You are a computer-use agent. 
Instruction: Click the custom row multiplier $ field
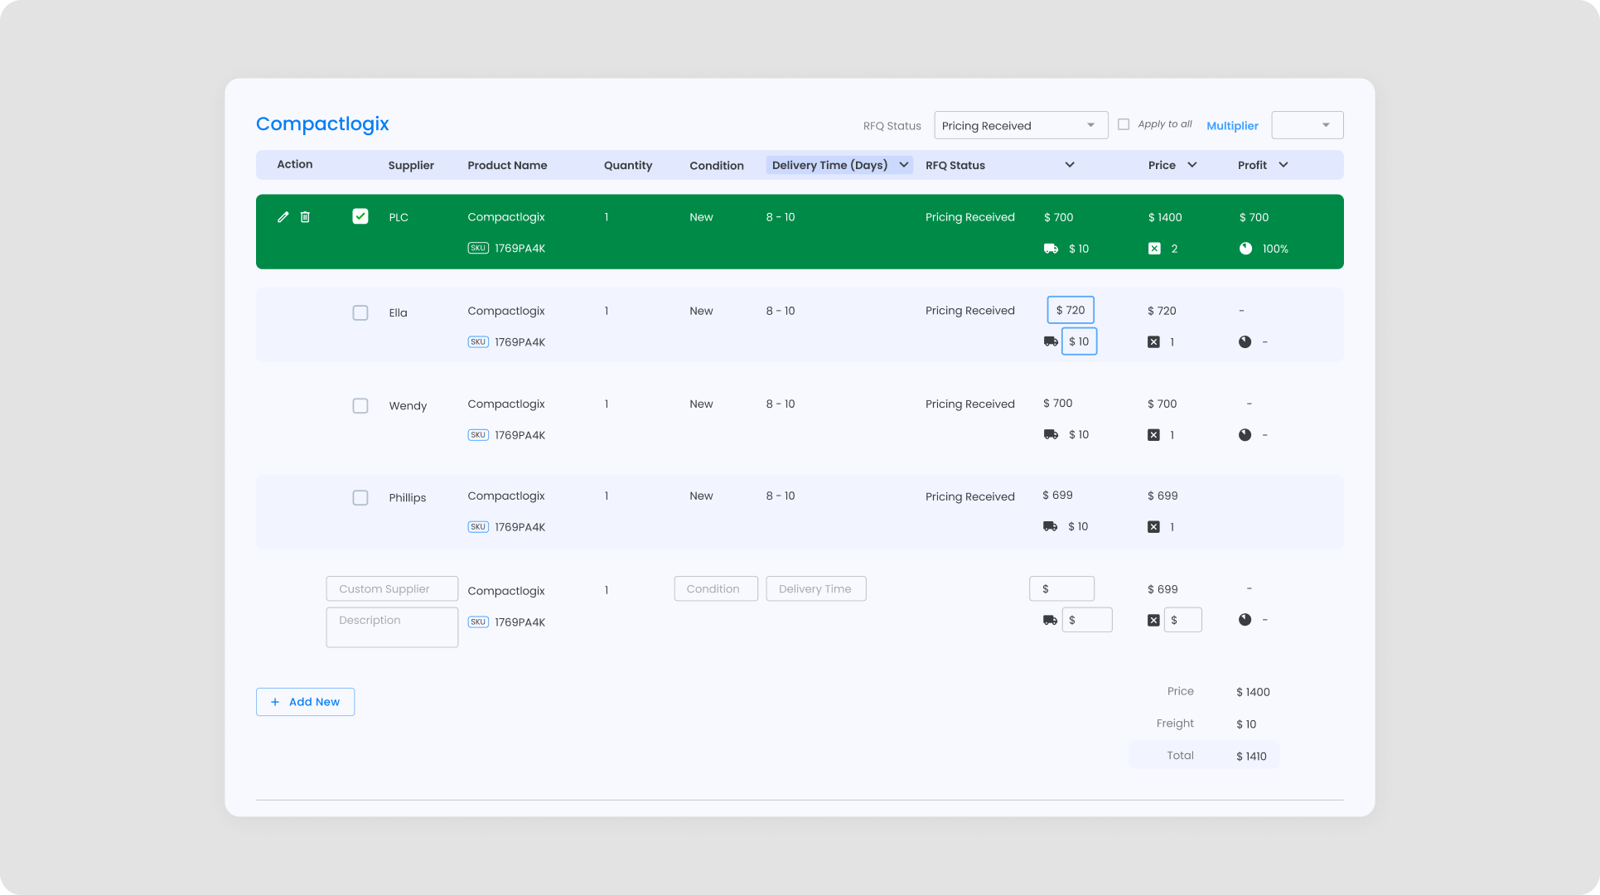coord(1183,620)
